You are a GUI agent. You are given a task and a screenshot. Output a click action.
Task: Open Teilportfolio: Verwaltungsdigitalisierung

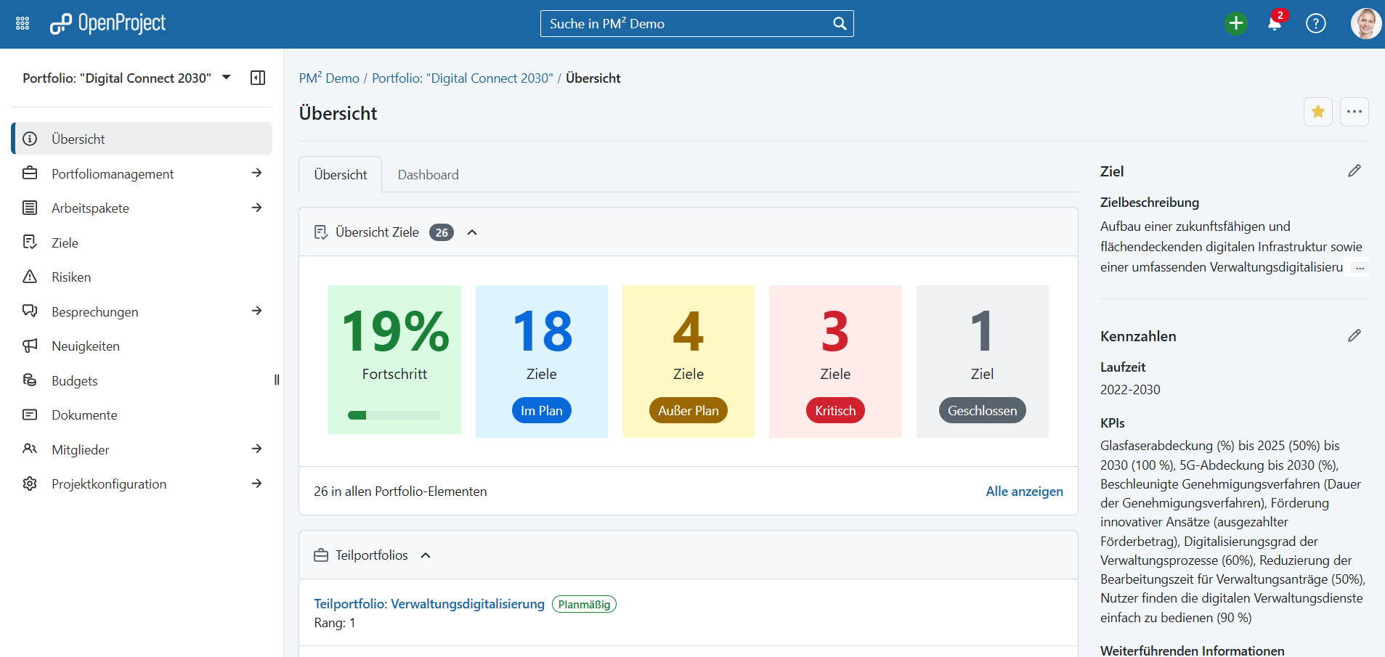coord(429,603)
